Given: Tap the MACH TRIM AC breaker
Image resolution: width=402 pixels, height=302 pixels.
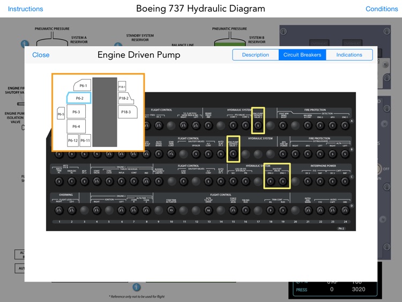Looking at the screenshot, I should [x=59, y=181].
